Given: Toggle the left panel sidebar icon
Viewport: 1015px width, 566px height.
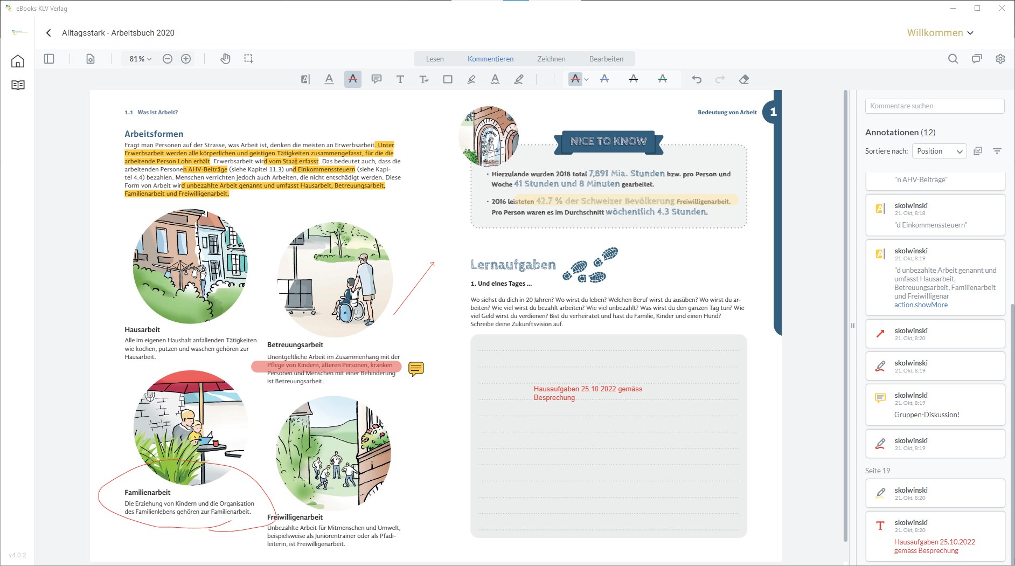Looking at the screenshot, I should (49, 59).
